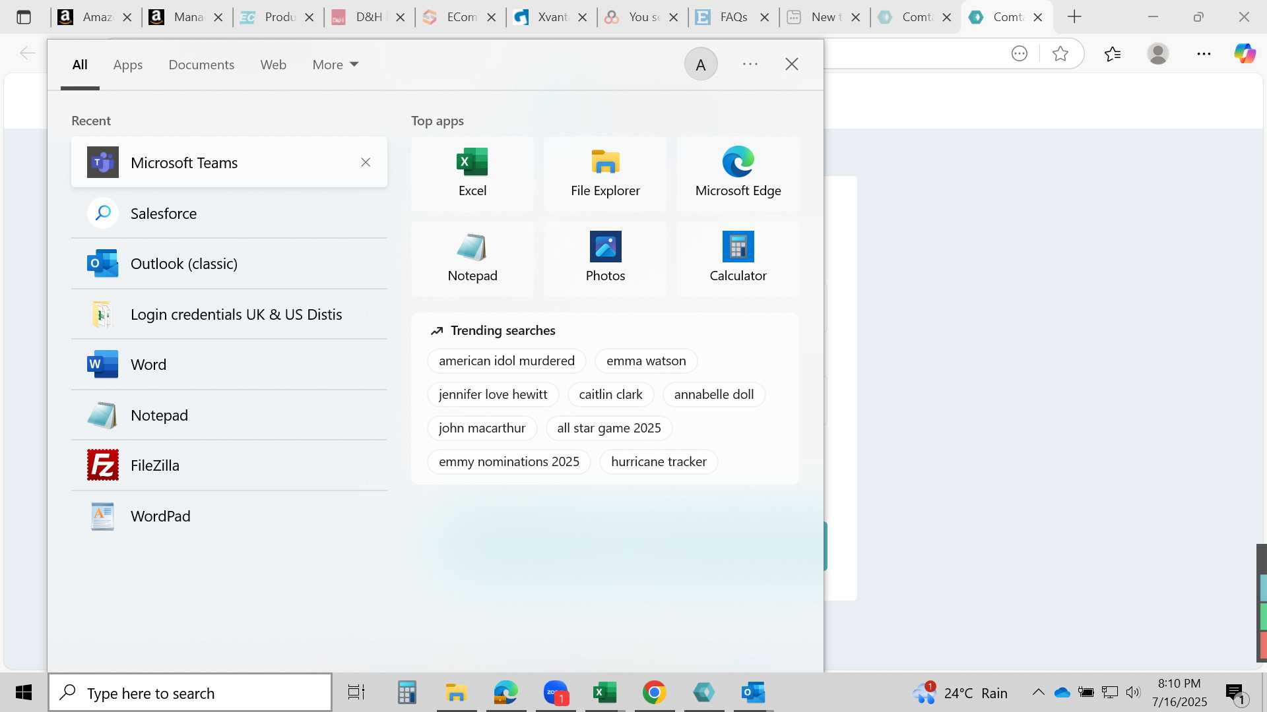Screen dimensions: 1267x712
Task: Open Login credentials UK & US Distis file
Action: 229,314
